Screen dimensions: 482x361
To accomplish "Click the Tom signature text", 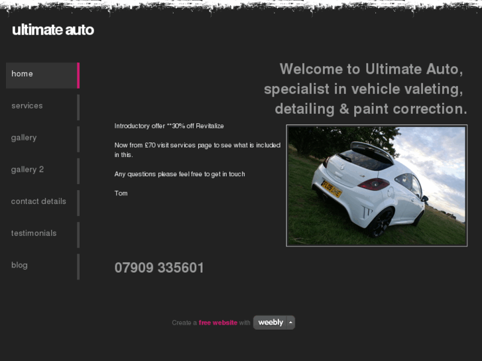I will pos(121,193).
